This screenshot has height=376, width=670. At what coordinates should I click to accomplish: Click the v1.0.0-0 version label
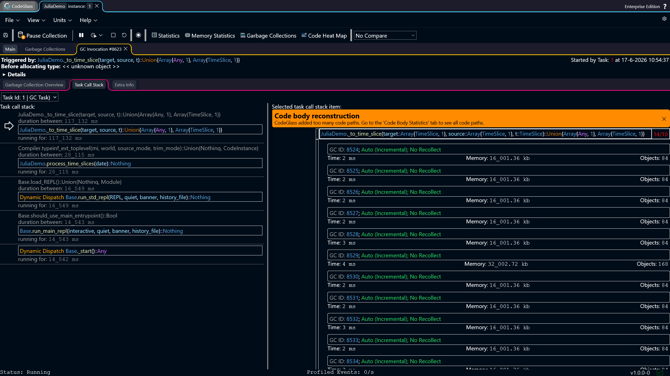[640, 373]
